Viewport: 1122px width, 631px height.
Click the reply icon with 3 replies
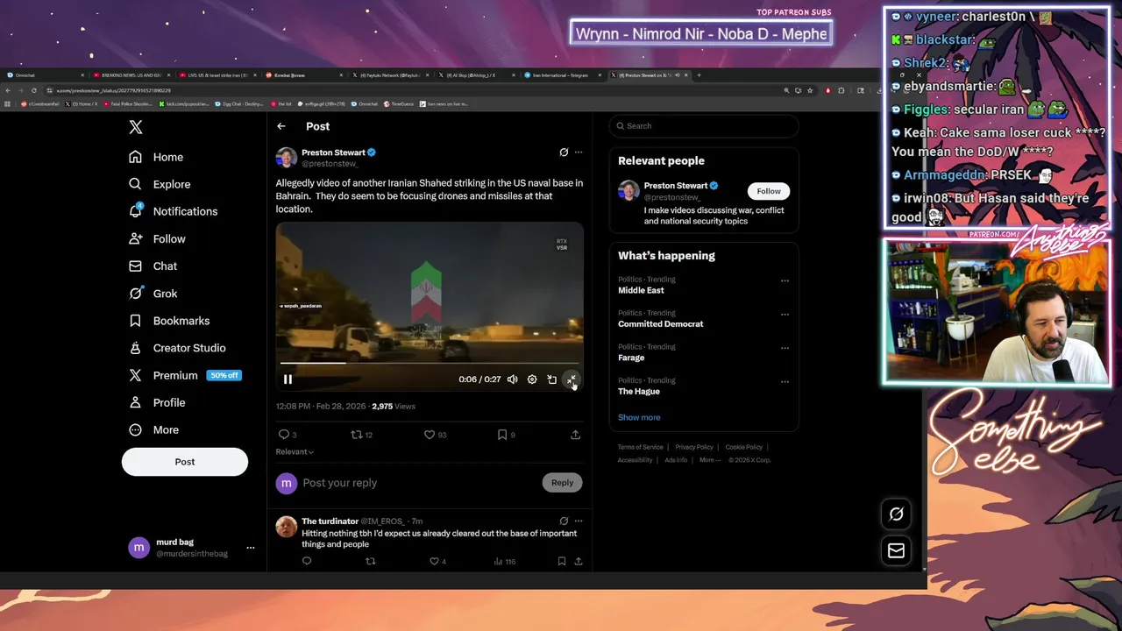coord(283,435)
